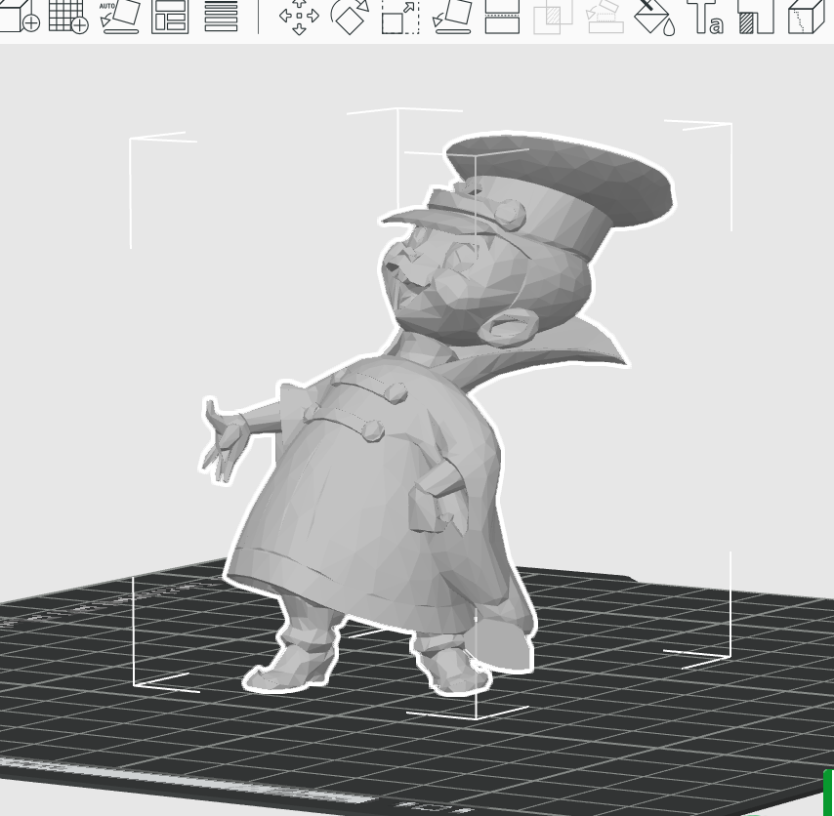Add a new plate with grid-plus icon
834x816 pixels.
pyautogui.click(x=68, y=17)
